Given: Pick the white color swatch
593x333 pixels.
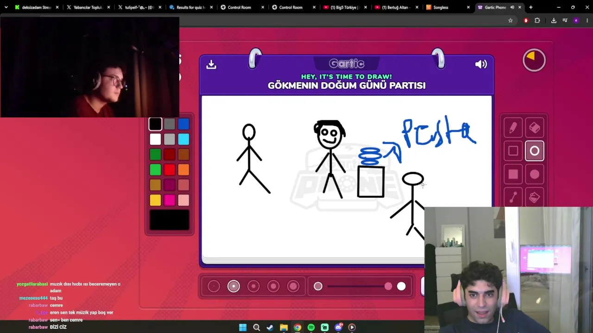Looking at the screenshot, I should pyautogui.click(x=155, y=139).
